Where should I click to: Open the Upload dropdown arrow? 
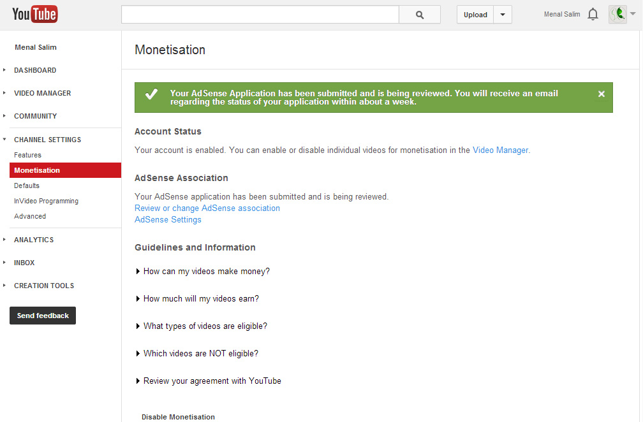503,15
